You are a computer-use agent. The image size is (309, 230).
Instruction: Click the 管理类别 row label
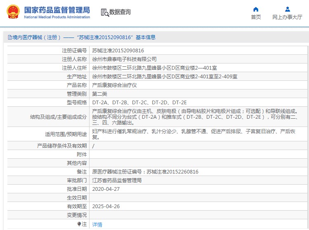[x=77, y=94]
